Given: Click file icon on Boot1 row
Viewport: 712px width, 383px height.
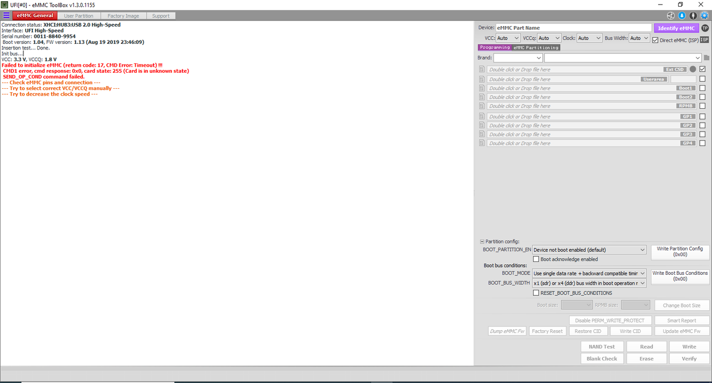Looking at the screenshot, I should [x=482, y=88].
